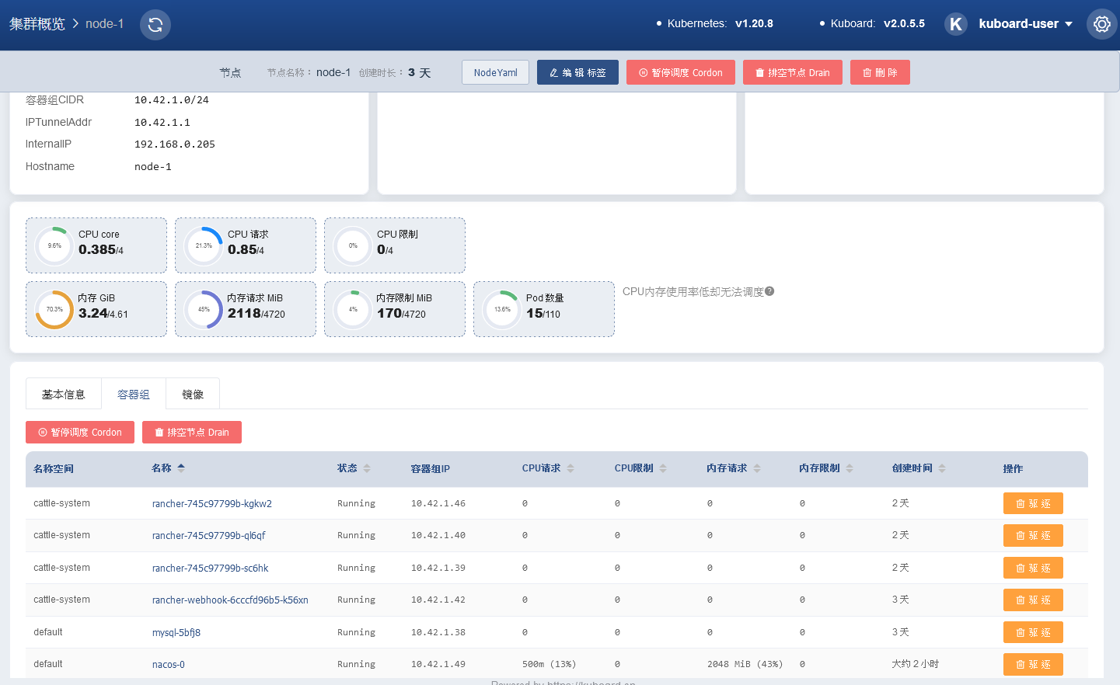Open the settings gear icon
Screen dimensions: 1120x685
[x=1101, y=24]
